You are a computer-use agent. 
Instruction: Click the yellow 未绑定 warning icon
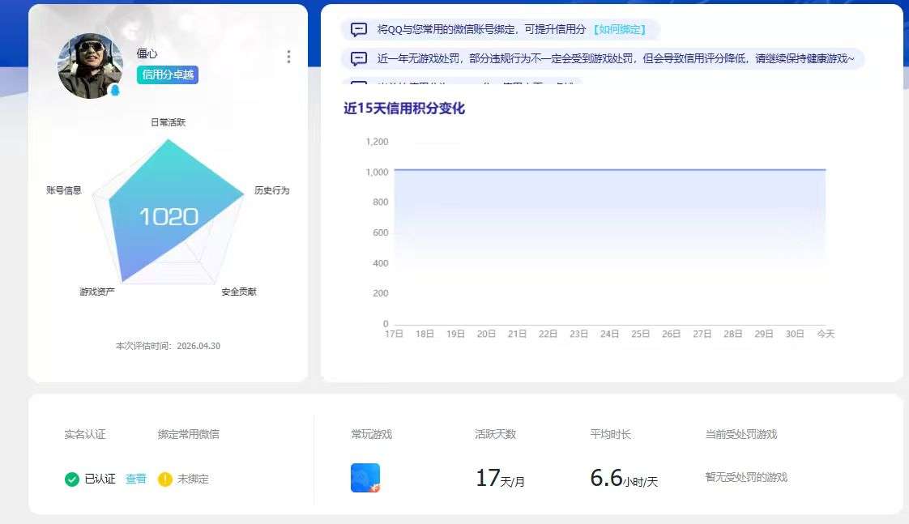tap(165, 479)
